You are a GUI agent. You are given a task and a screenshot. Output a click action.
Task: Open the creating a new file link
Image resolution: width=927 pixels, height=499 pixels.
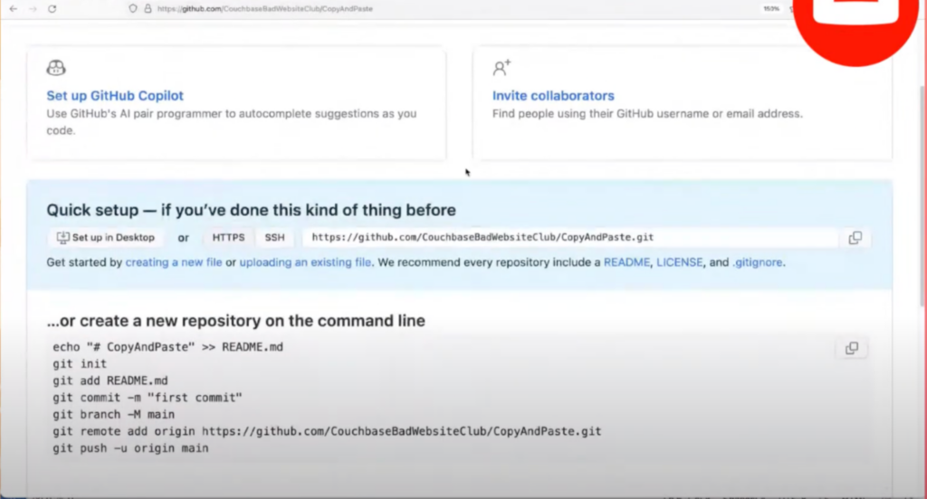tap(174, 262)
